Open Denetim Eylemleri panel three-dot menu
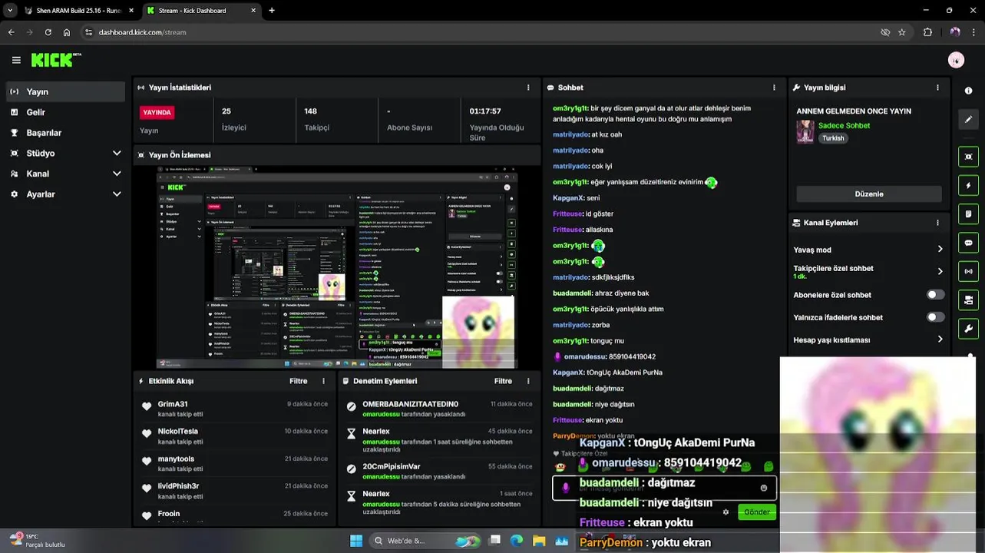This screenshot has width=985, height=553. point(528,381)
